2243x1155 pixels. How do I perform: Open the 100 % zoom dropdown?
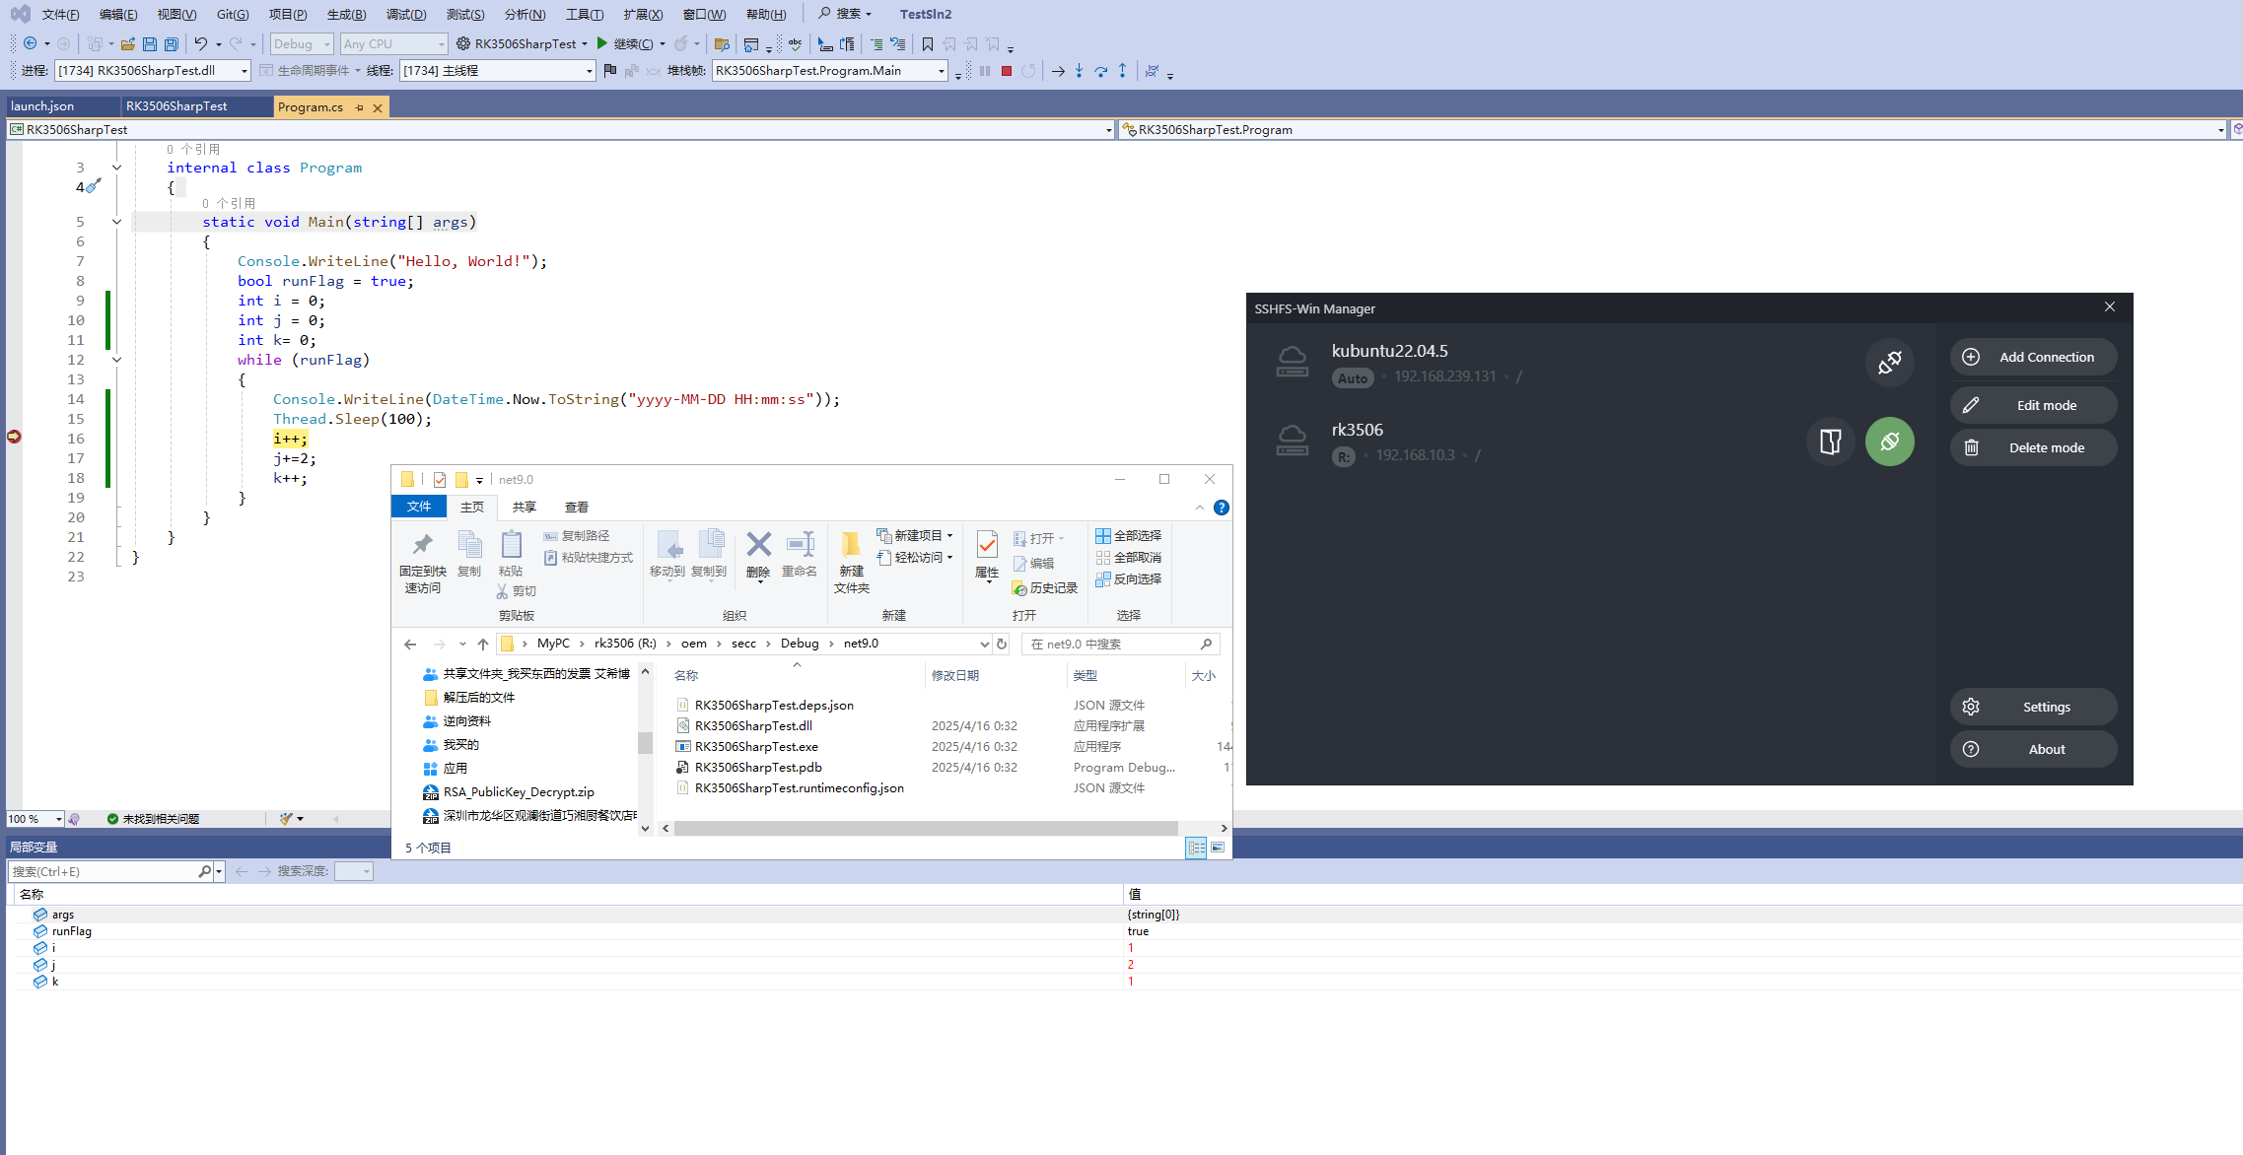point(59,819)
